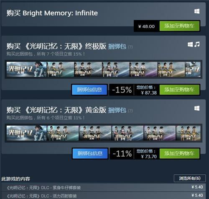
Task: Add Bright Memory: Infinite ¥48.00 to cart
Action: point(179,26)
